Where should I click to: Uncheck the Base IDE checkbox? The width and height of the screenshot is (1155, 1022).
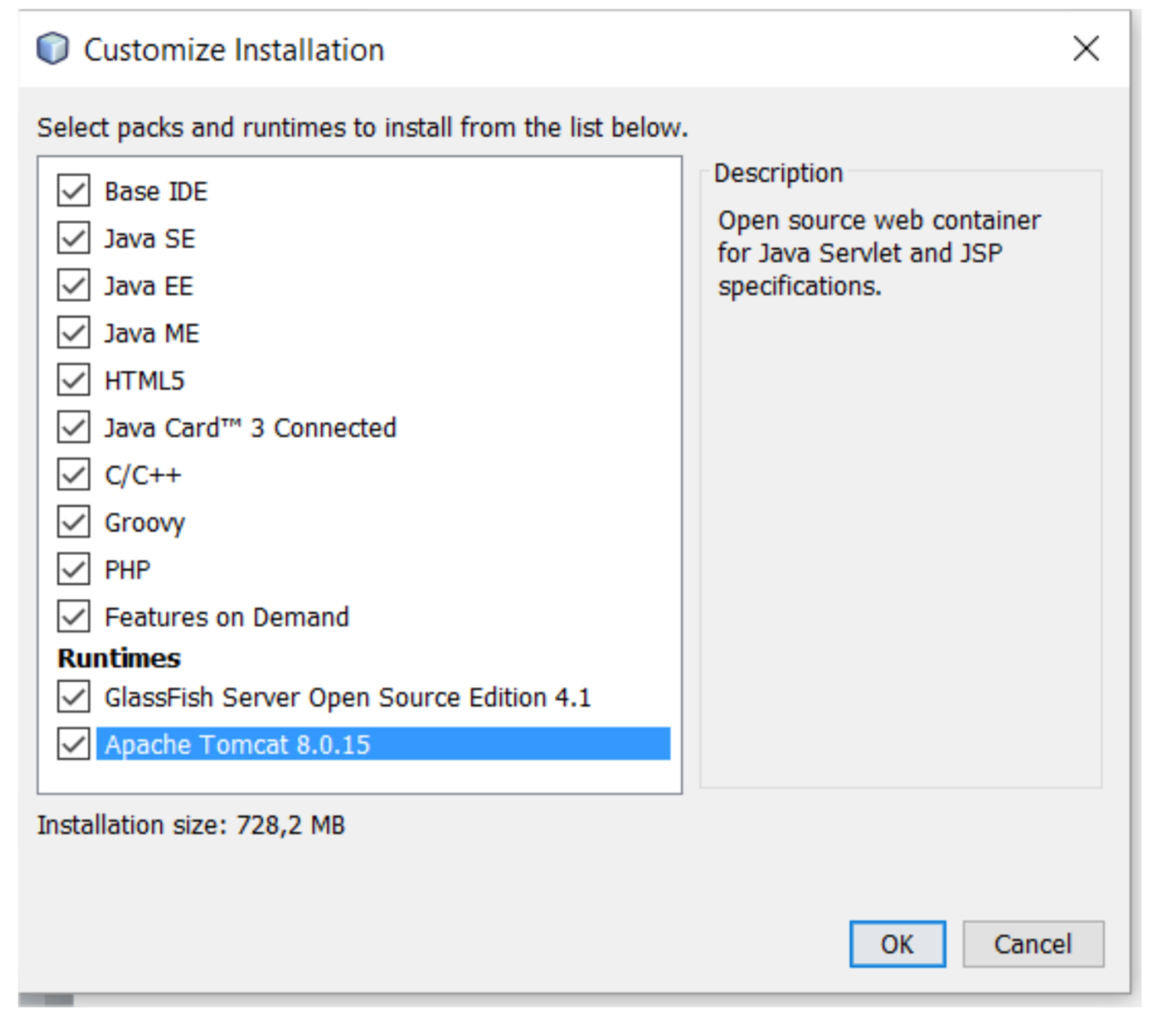point(74,191)
